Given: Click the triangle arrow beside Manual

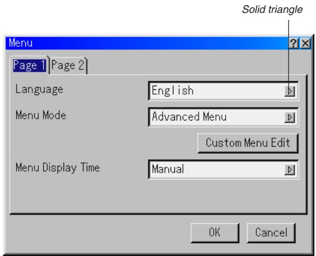Looking at the screenshot, I should [290, 170].
